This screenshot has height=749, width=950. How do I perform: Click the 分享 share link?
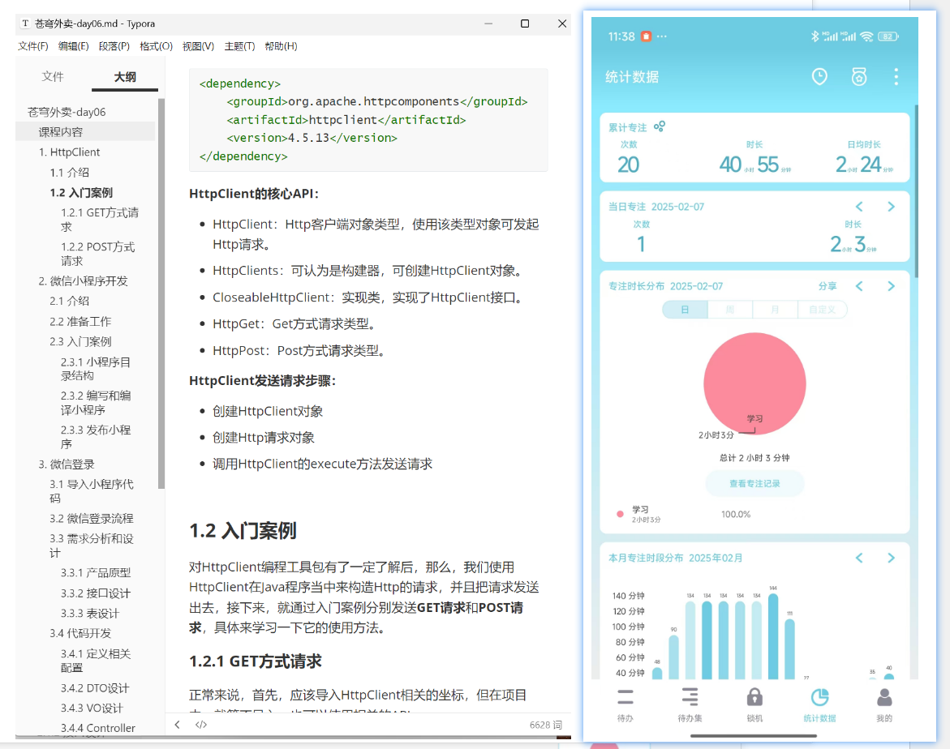coord(827,286)
